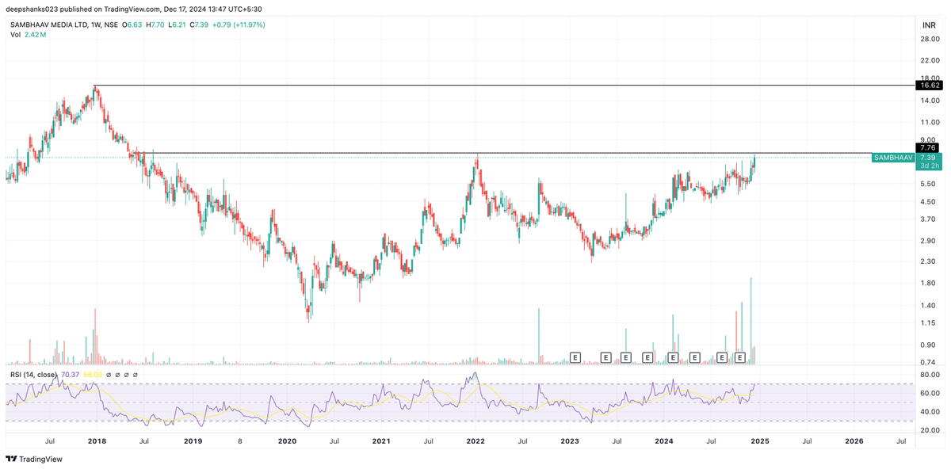951x469 pixels.
Task: Click the Vol 2.42M volume label
Action: click(x=29, y=36)
